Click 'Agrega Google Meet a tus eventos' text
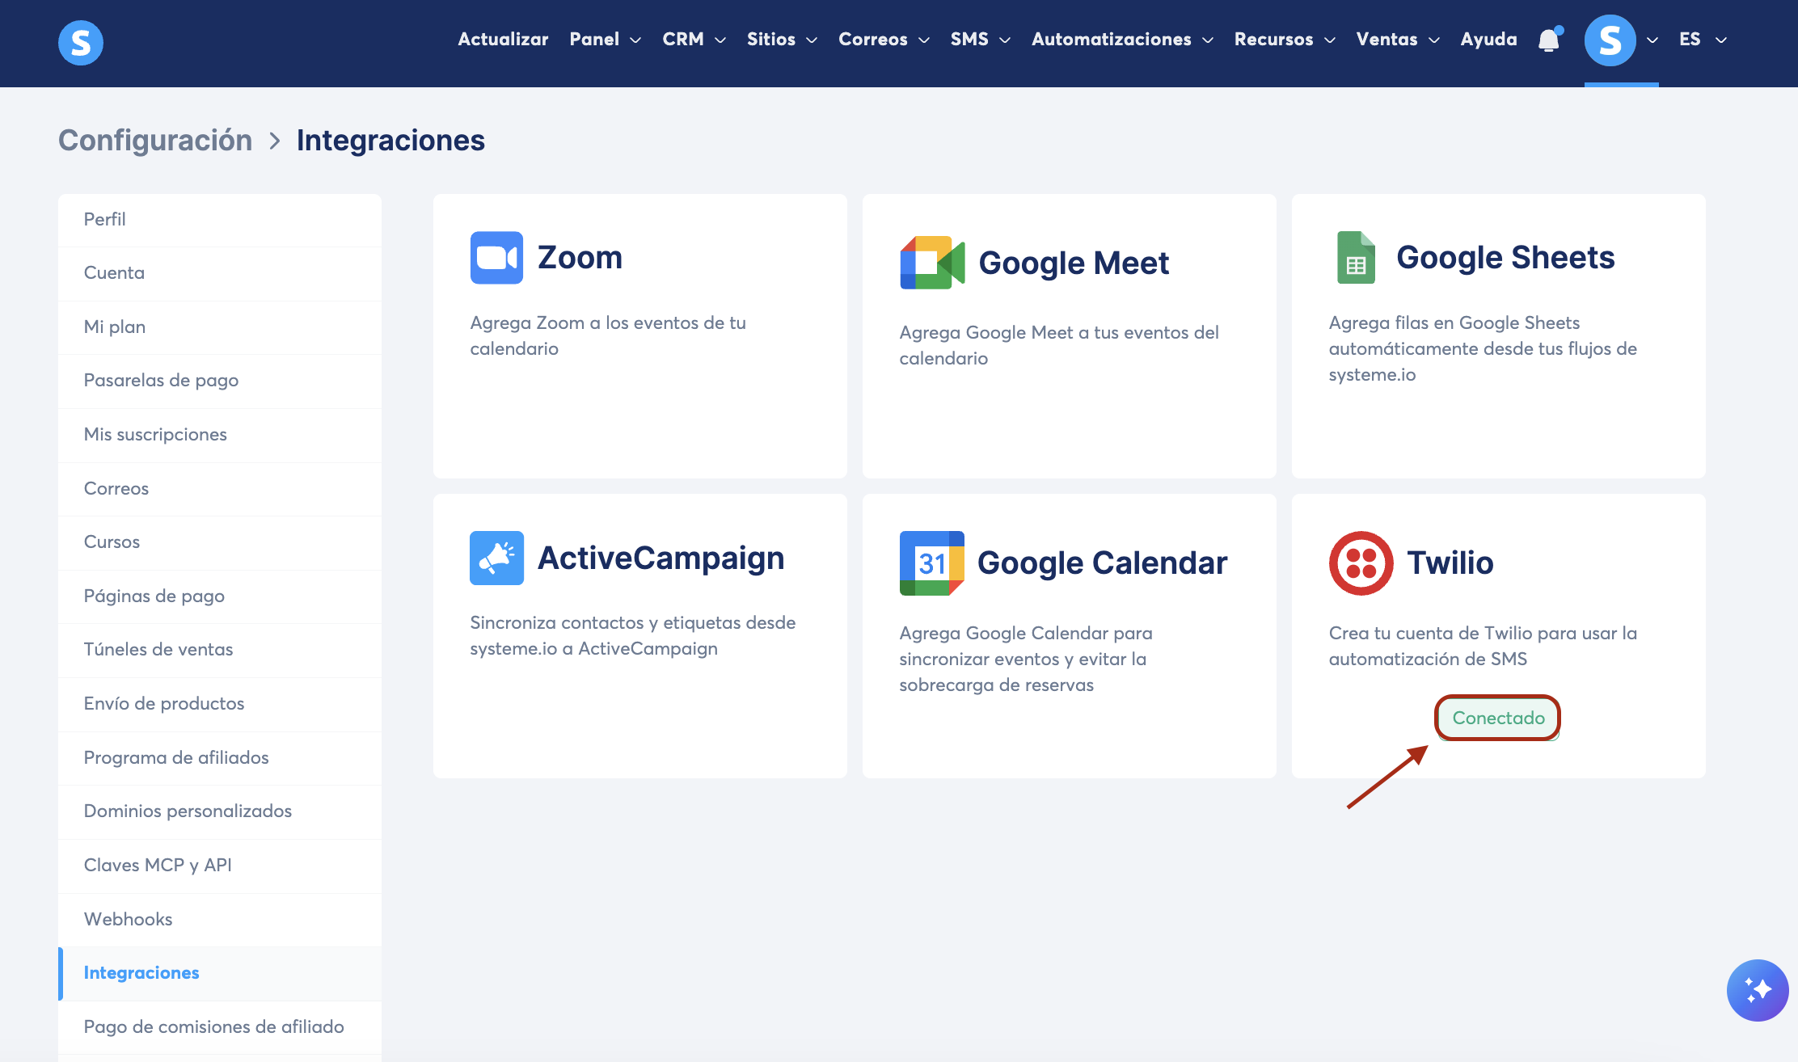The image size is (1798, 1062). (1059, 345)
